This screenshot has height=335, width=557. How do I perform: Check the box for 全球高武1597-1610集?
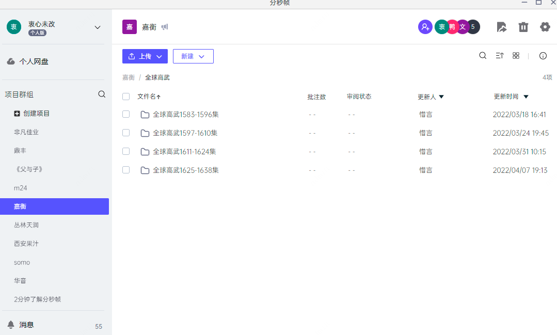coord(126,133)
